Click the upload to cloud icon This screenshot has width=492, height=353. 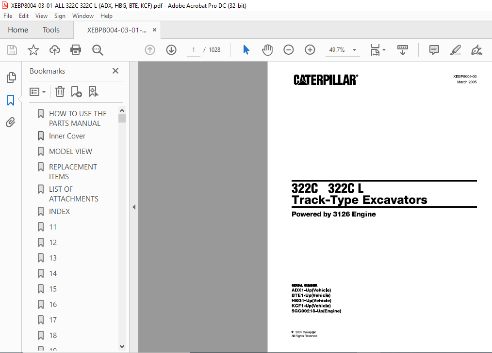pos(55,50)
